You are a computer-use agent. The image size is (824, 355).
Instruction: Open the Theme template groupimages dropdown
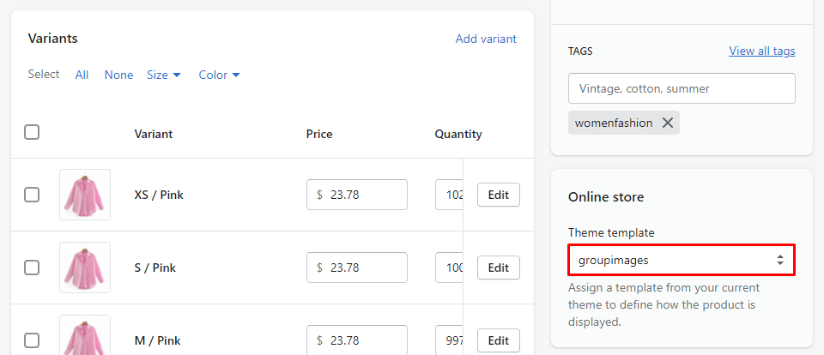[x=682, y=260]
